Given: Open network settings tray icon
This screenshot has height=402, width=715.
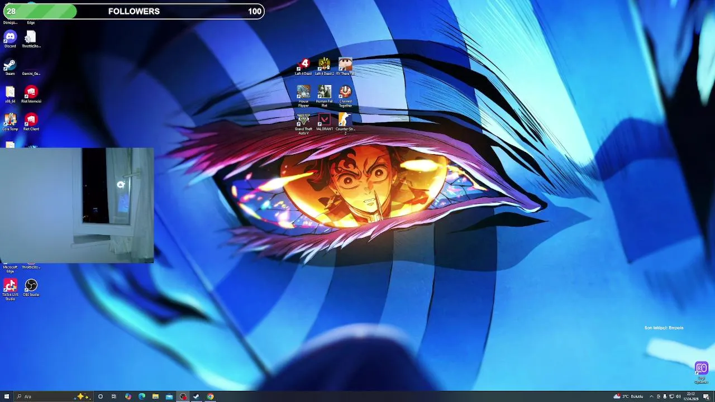Looking at the screenshot, I should point(671,396).
